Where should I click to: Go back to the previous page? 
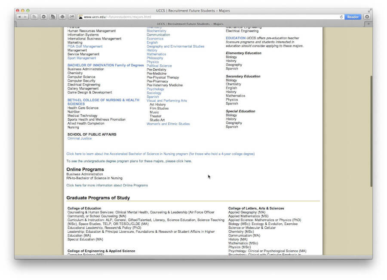pos(19,17)
